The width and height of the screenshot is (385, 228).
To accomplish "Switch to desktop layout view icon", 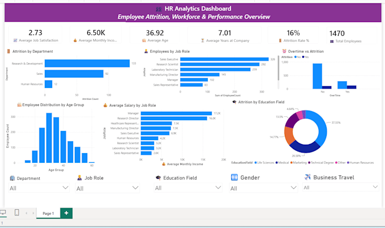I will tap(3, 212).
